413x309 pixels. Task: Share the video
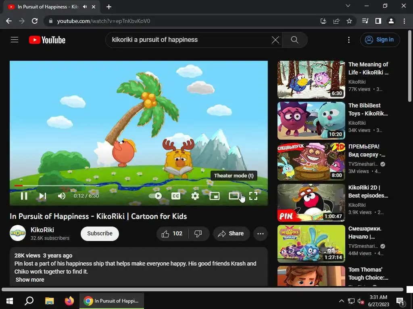(x=231, y=234)
